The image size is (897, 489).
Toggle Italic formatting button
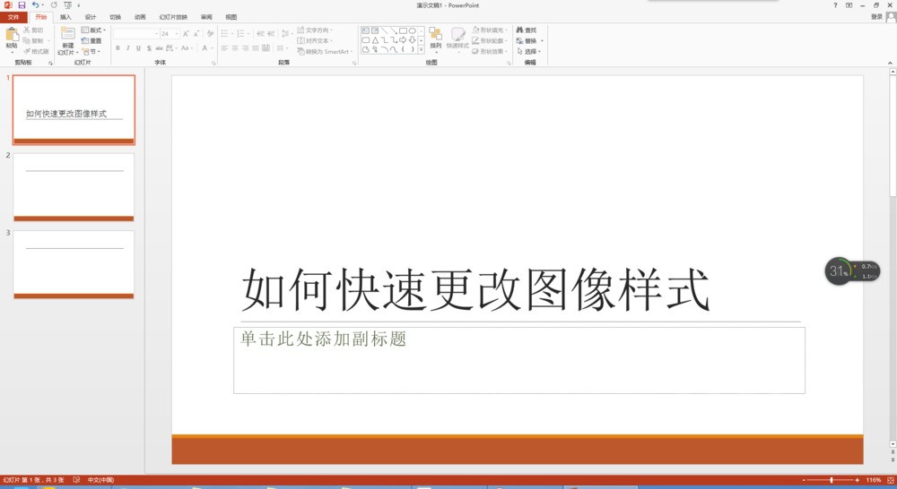click(x=128, y=48)
